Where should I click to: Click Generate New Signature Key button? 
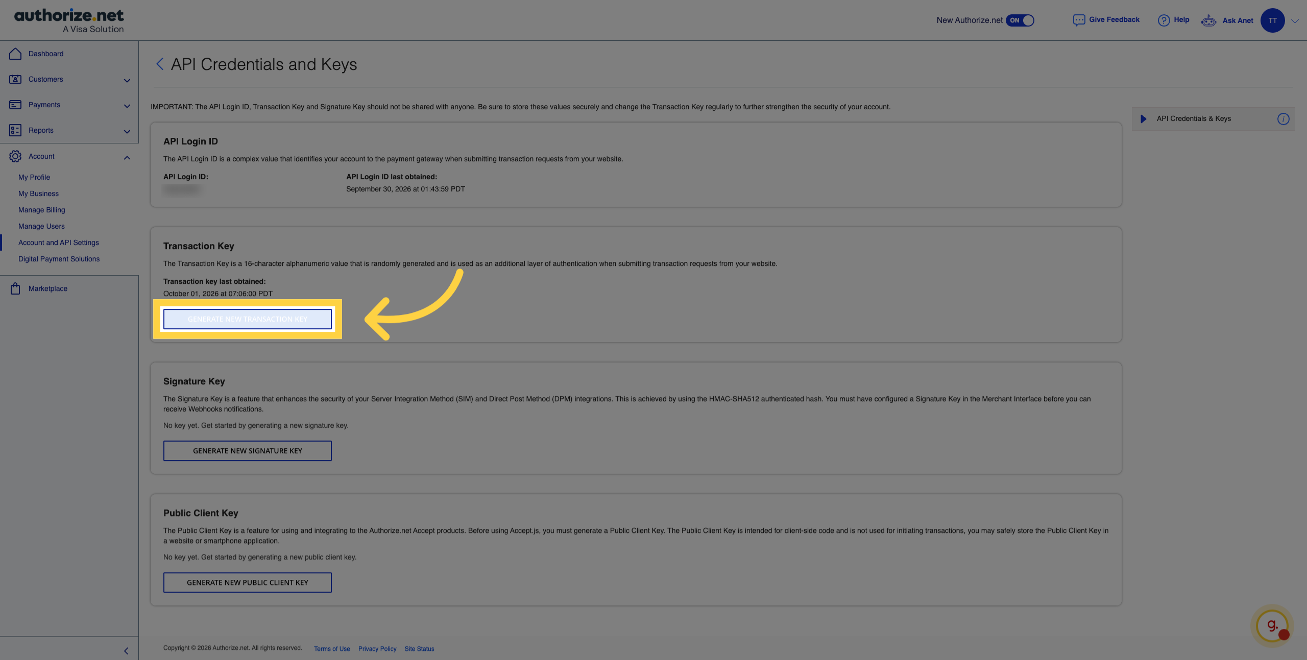click(x=248, y=451)
